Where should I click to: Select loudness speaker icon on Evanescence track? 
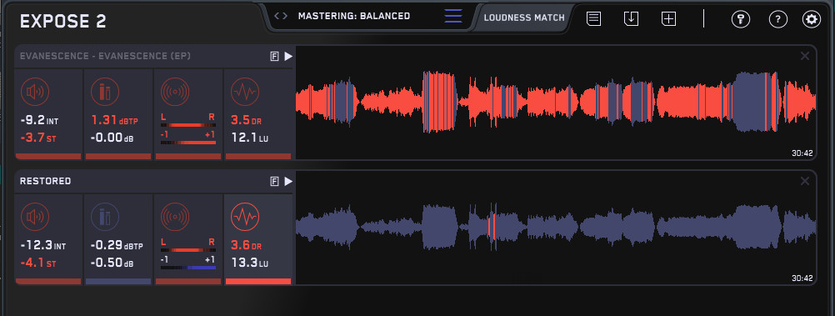tap(35, 92)
